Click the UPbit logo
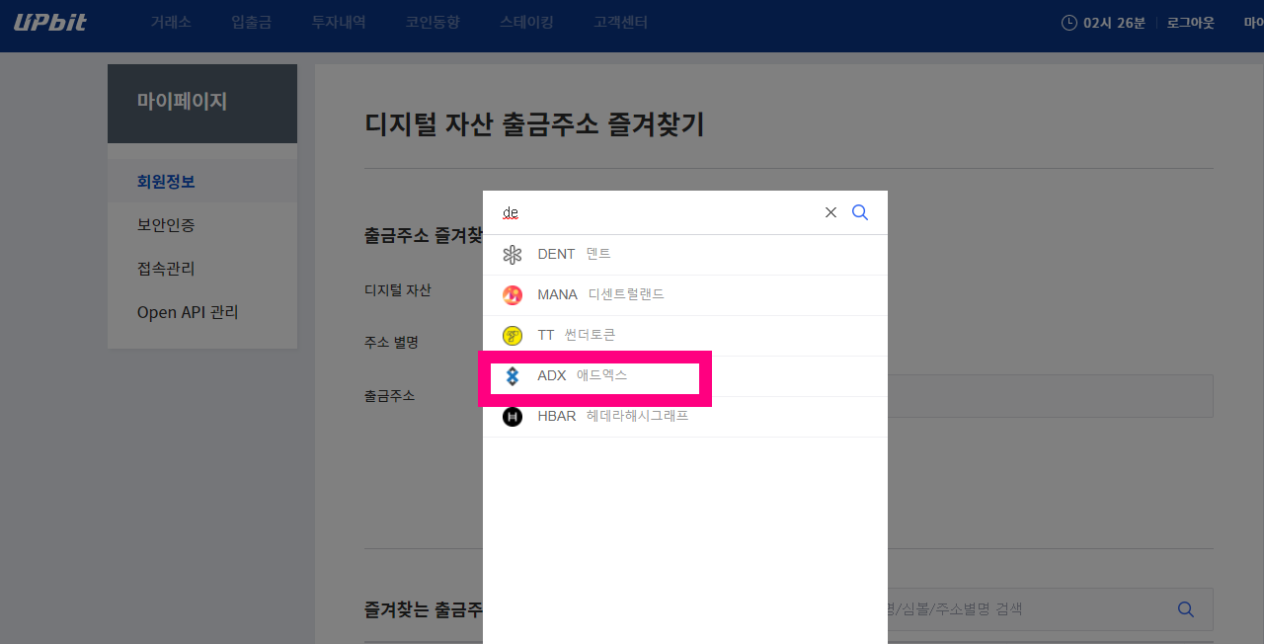The height and width of the screenshot is (644, 1264). tap(49, 22)
